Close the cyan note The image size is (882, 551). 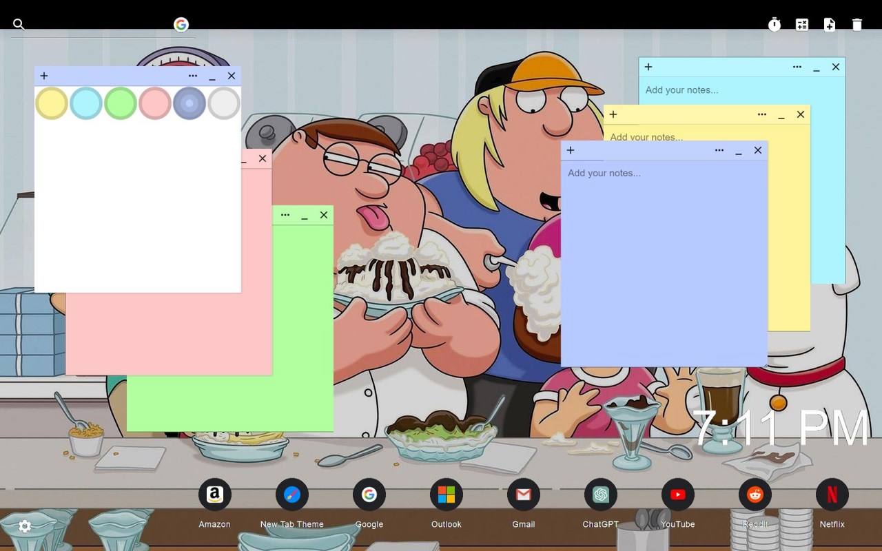coord(836,67)
